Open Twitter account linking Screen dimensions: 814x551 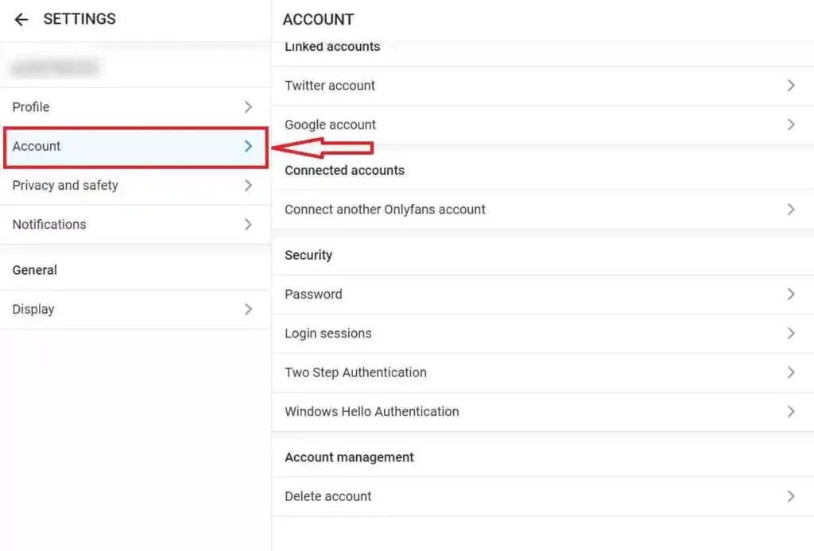[542, 86]
